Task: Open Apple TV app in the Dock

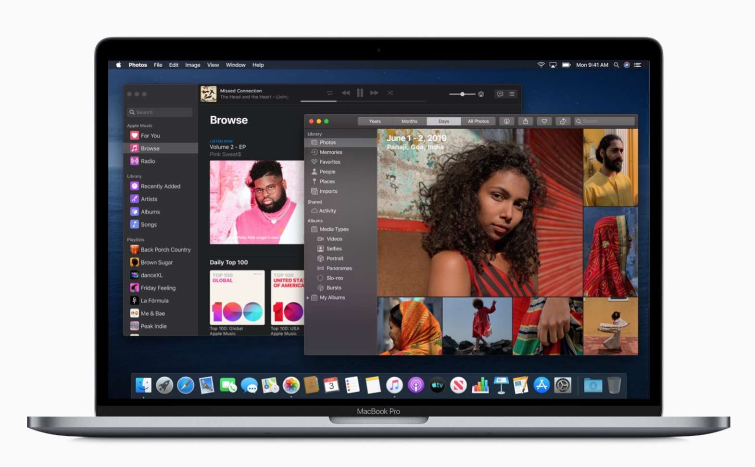Action: 437,385
